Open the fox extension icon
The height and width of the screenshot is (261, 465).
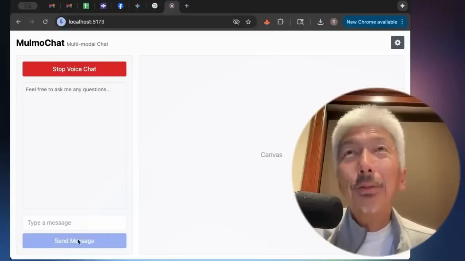pos(267,22)
